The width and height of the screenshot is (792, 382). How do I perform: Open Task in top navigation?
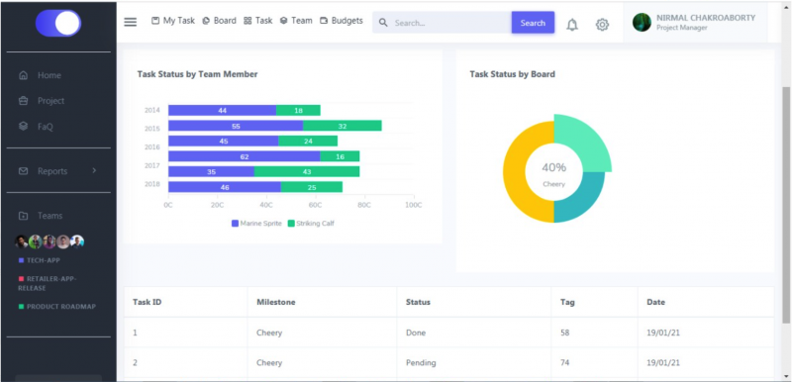point(258,21)
